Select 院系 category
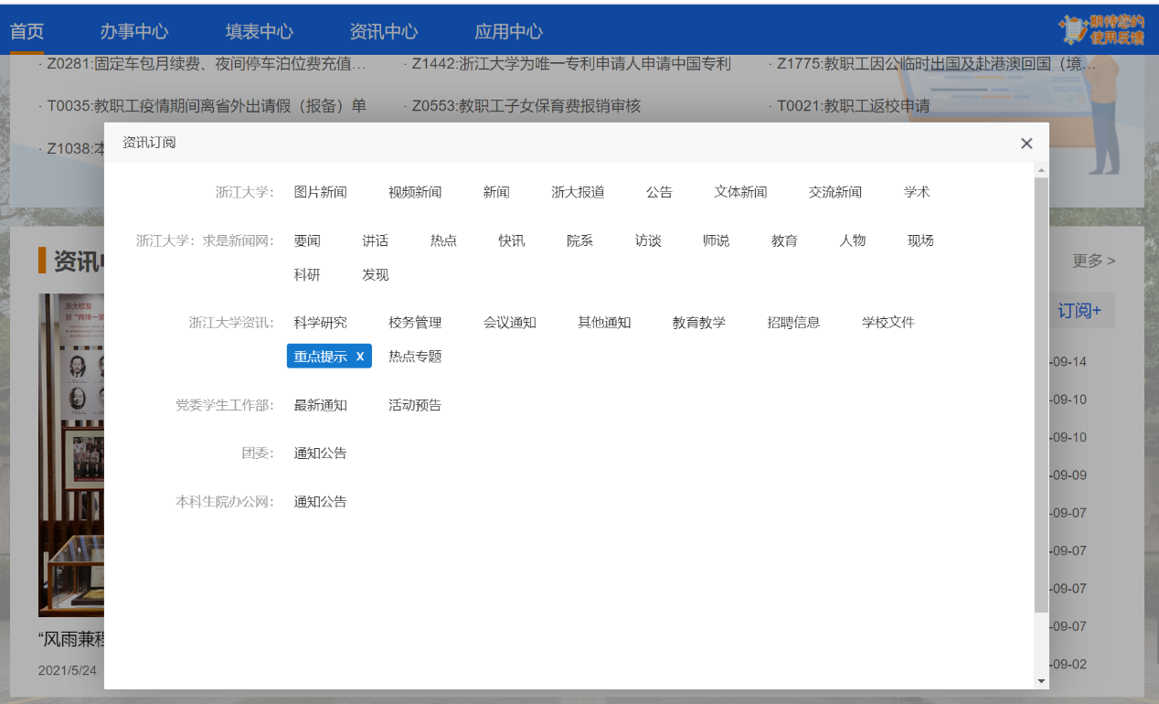Image resolution: width=1159 pixels, height=704 pixels. coord(579,240)
